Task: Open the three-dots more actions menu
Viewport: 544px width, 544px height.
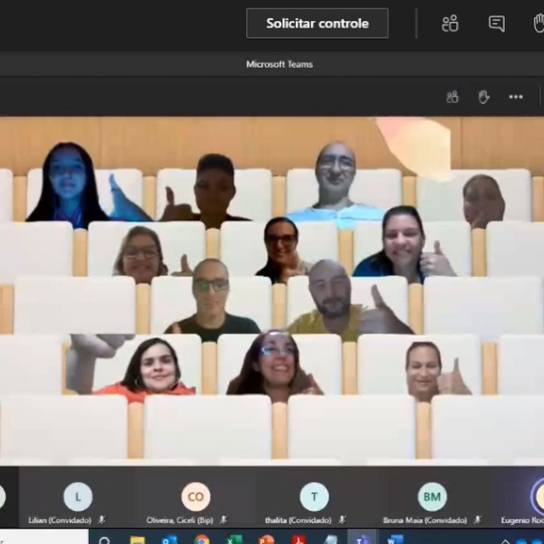Action: [x=516, y=97]
